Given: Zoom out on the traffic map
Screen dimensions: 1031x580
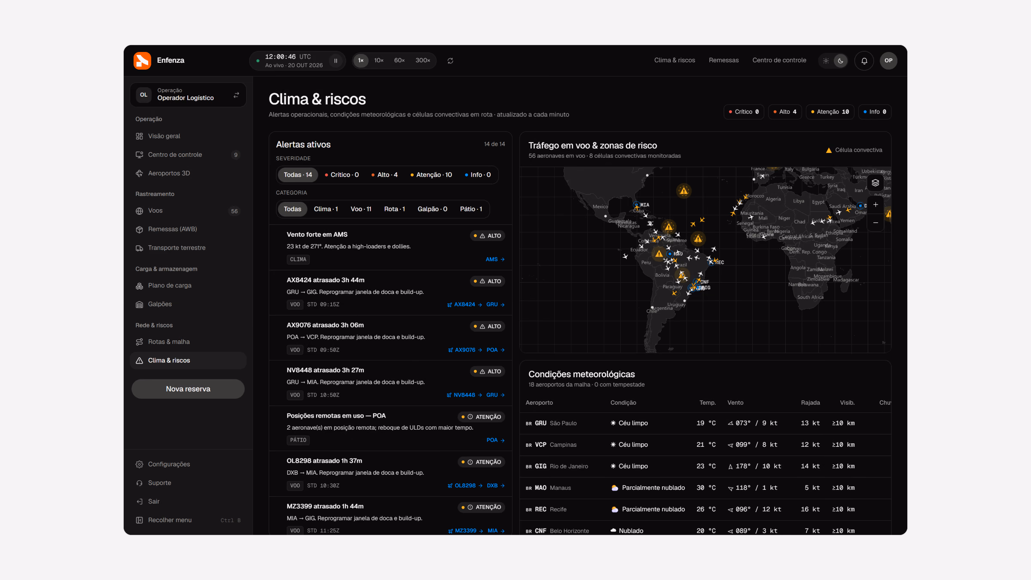Looking at the screenshot, I should [875, 223].
